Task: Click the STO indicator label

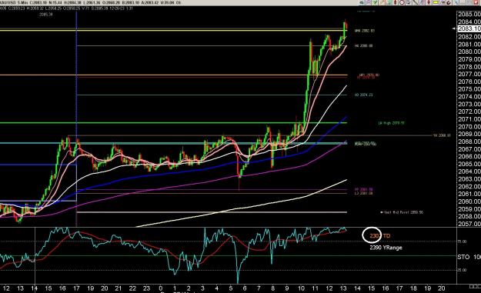Action: [463, 257]
